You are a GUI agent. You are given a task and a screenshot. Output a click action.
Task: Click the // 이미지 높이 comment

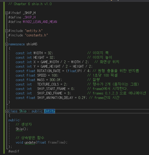click(100, 57)
